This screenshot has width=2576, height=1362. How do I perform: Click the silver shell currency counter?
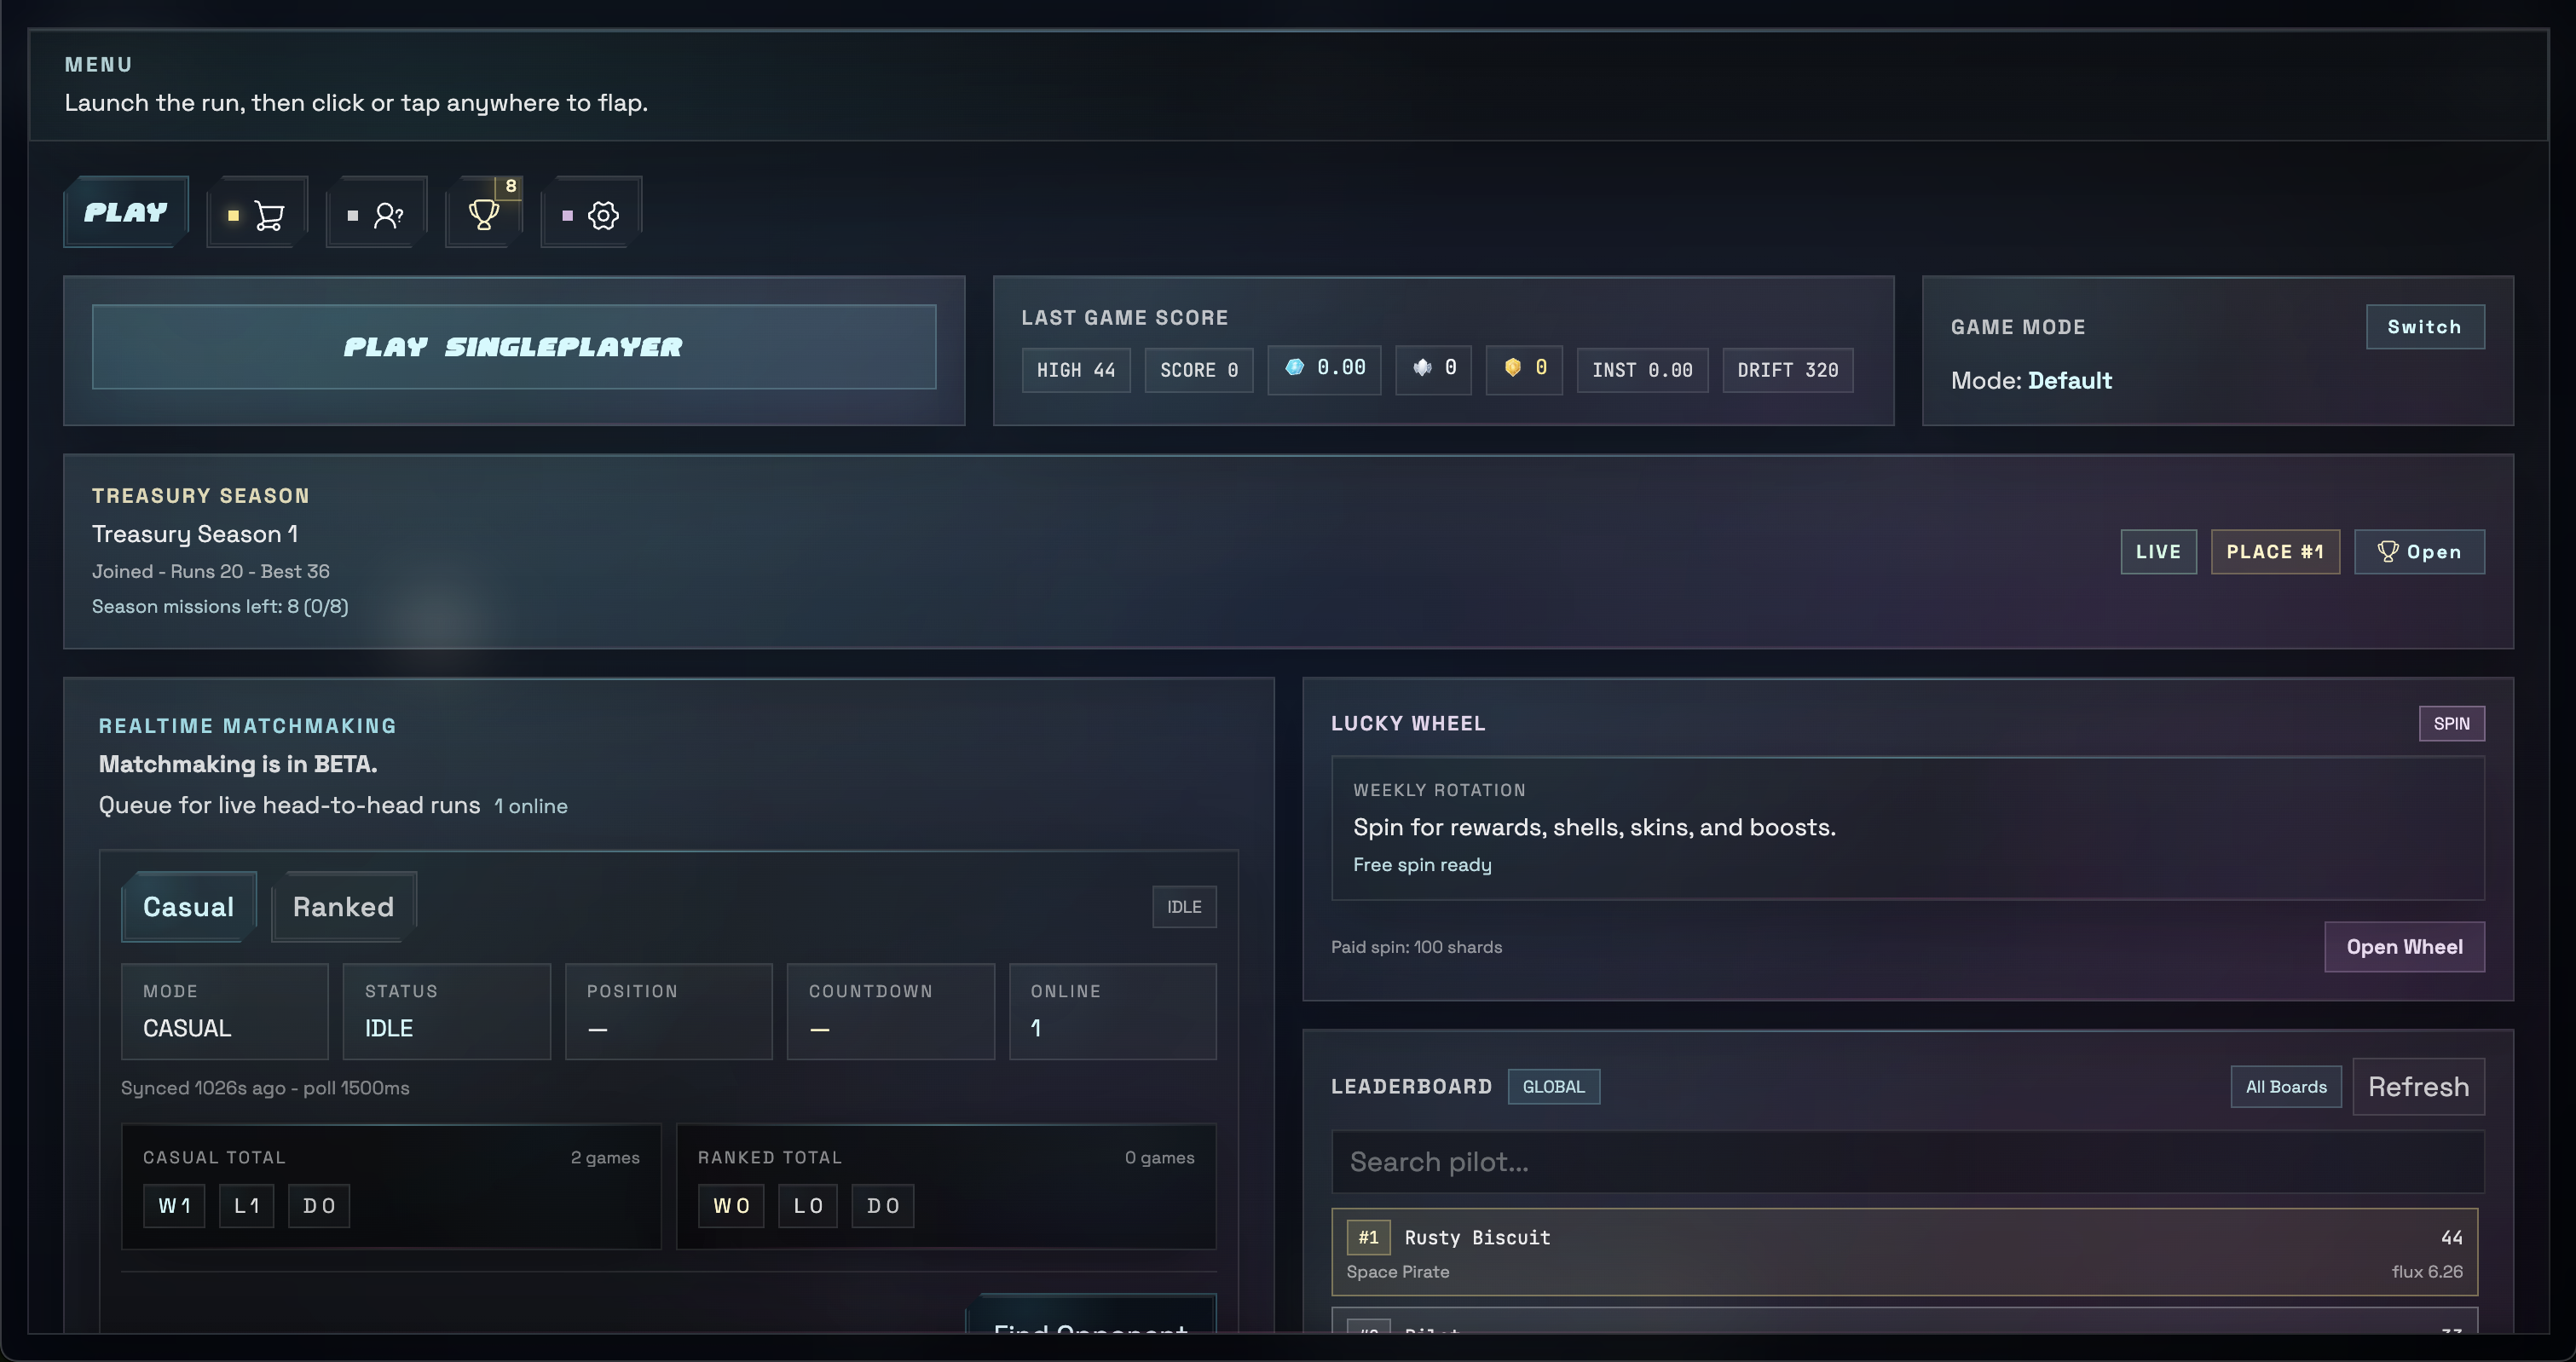(x=1432, y=369)
